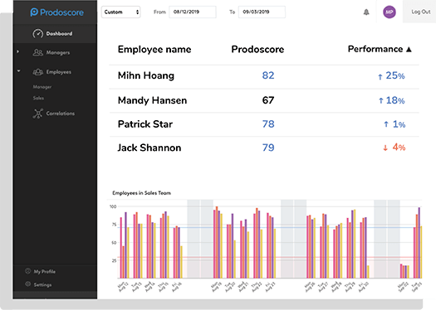Click the To date field
Image resolution: width=436 pixels, height=310 pixels.
(x=262, y=12)
